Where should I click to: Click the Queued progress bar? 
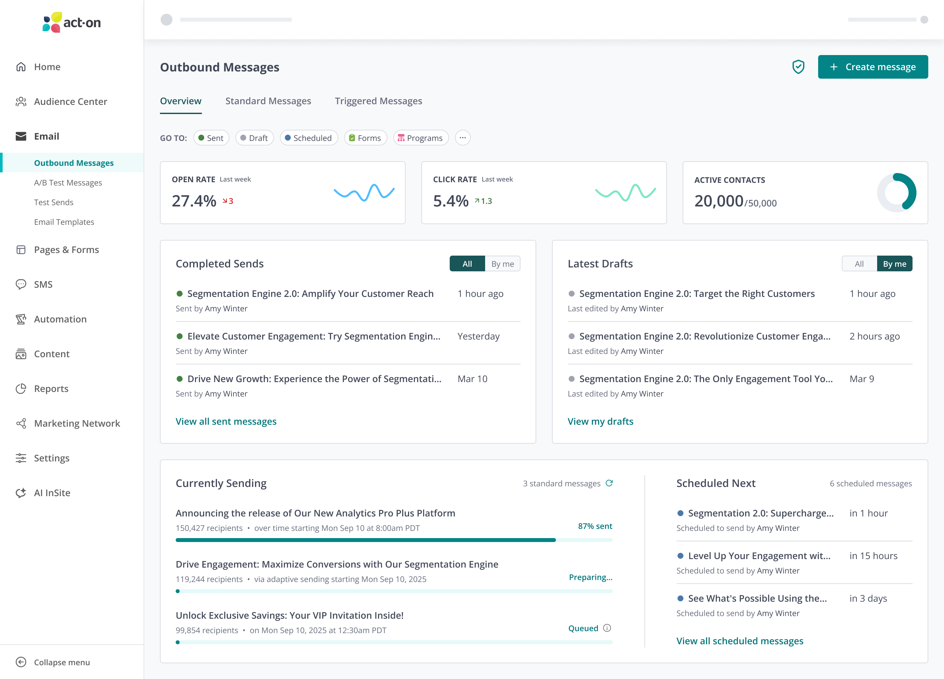pyautogui.click(x=394, y=642)
